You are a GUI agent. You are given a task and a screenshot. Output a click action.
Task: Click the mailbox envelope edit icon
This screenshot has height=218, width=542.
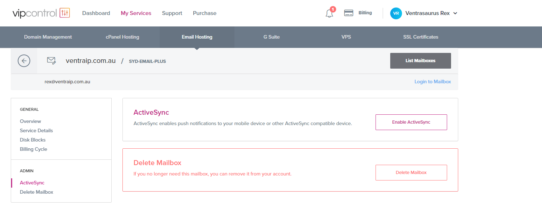tap(52, 61)
